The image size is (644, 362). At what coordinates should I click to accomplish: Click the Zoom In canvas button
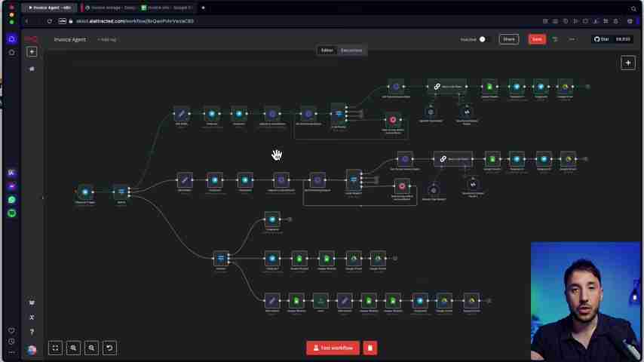[x=73, y=348]
